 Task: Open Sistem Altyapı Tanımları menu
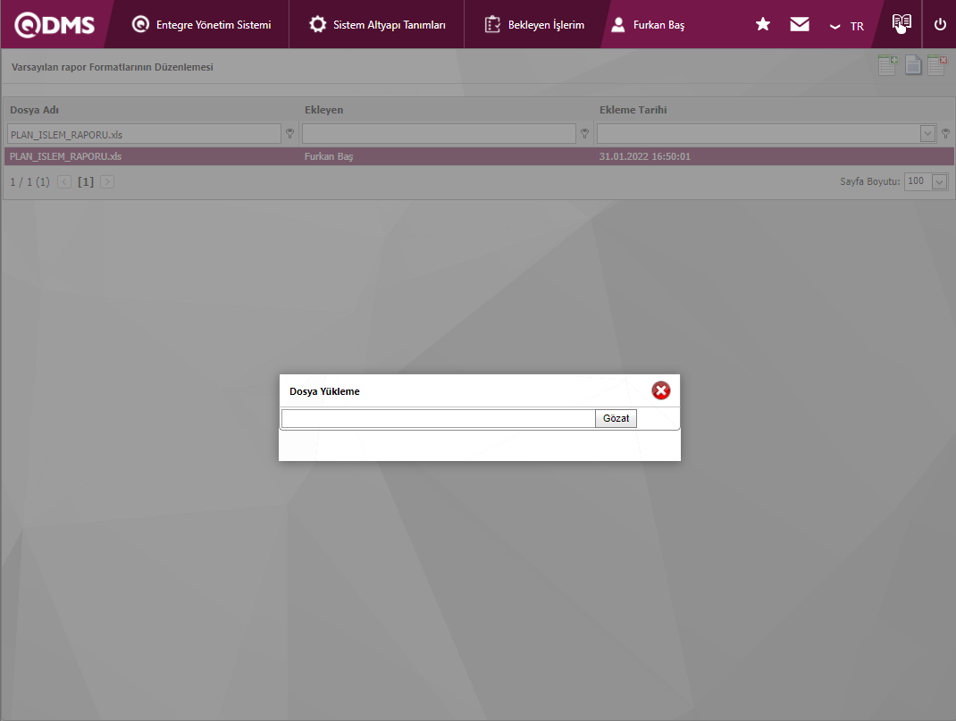tap(377, 25)
